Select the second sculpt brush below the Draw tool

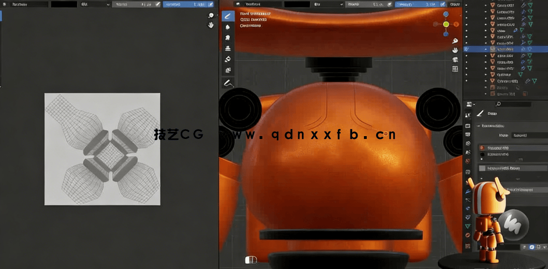point(227,27)
